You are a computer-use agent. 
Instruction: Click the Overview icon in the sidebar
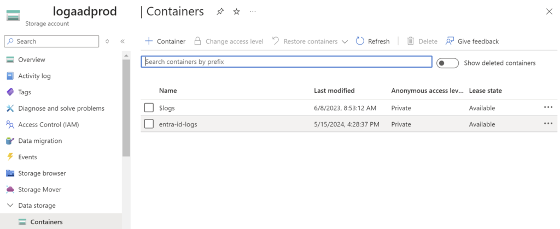coord(10,59)
